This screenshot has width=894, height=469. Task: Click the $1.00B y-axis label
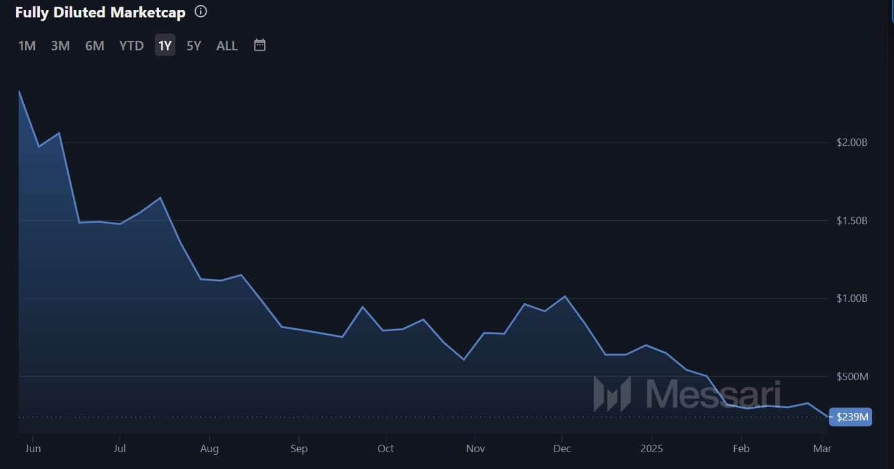point(852,298)
